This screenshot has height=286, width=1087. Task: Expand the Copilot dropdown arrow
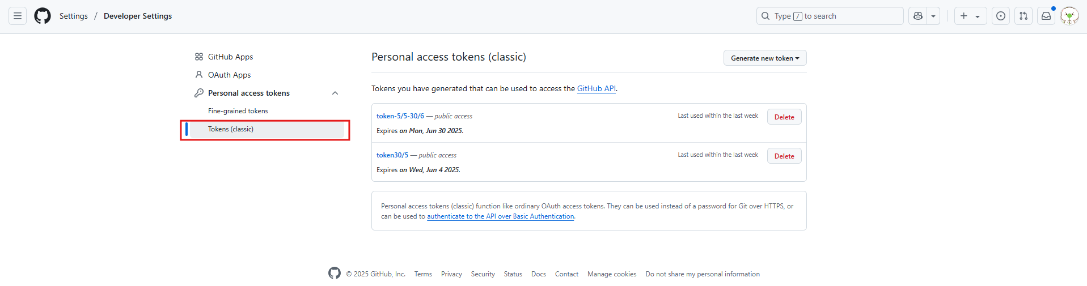coord(933,16)
